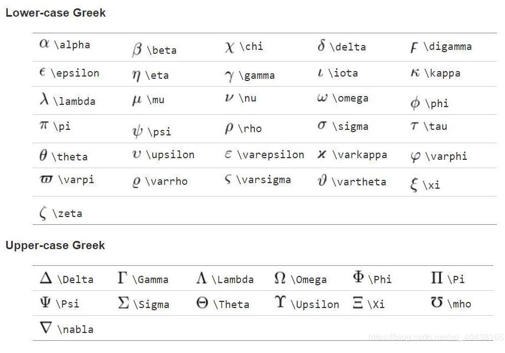Click the alpha symbol glyph
This screenshot has height=353, width=505.
tap(44, 43)
